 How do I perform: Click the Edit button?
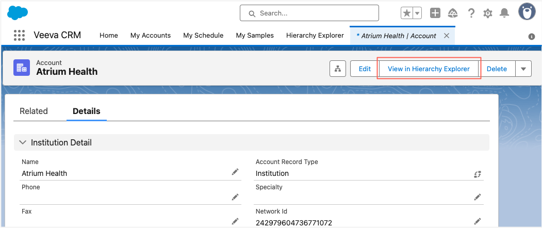(x=365, y=69)
